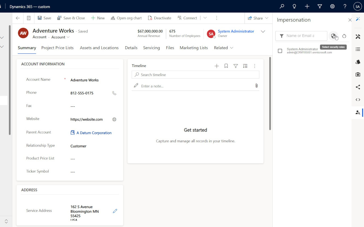Viewport: 364px width, 227px height.
Task: Open the more commands overflow menu
Action: (x=216, y=18)
